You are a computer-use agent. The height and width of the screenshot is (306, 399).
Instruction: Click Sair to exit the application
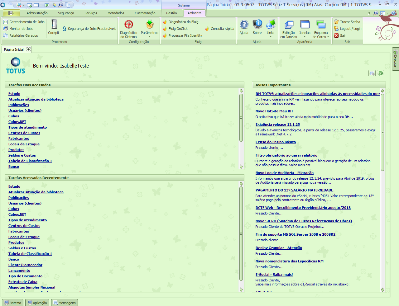[340, 35]
